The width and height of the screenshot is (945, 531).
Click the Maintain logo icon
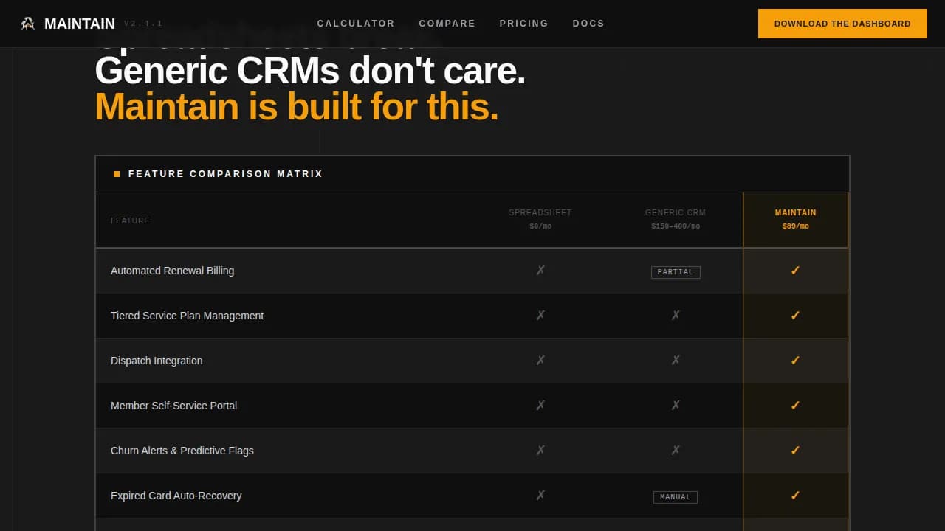coord(27,24)
